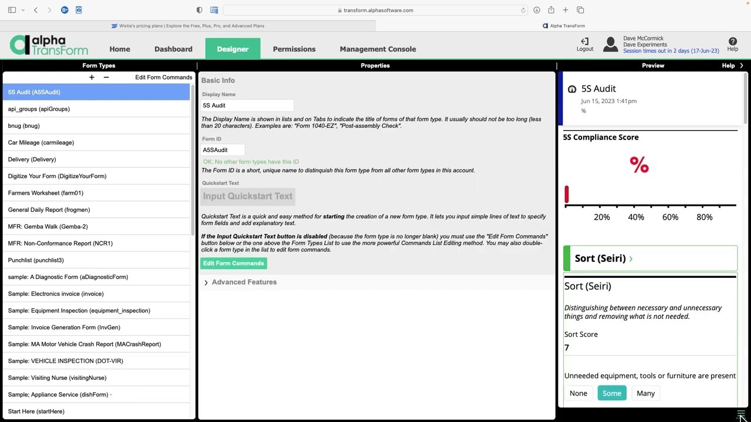Select the Farmers Worksheet (farm01) form
Image resolution: width=751 pixels, height=422 pixels.
pyautogui.click(x=96, y=193)
